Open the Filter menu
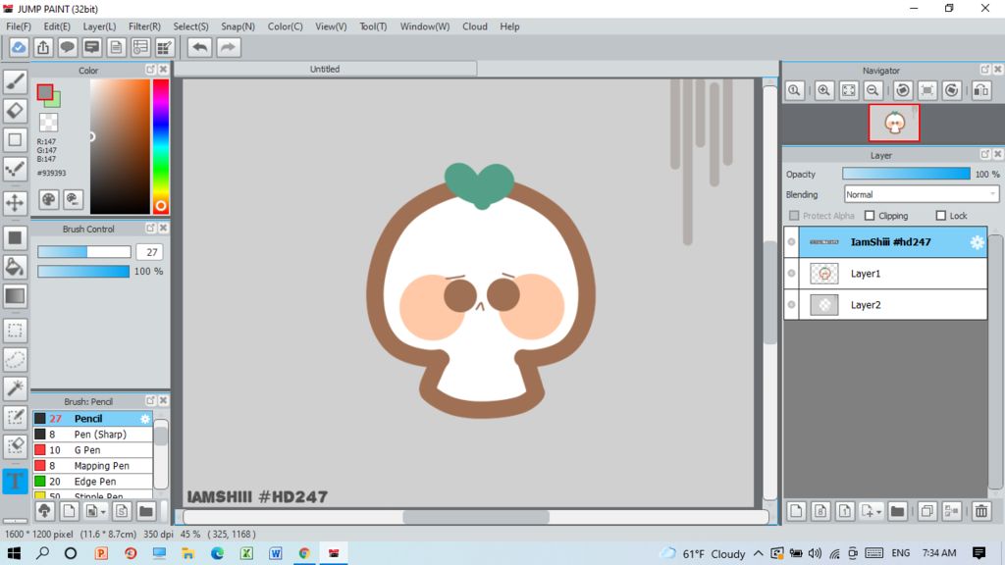Image resolution: width=1005 pixels, height=565 pixels. point(144,26)
